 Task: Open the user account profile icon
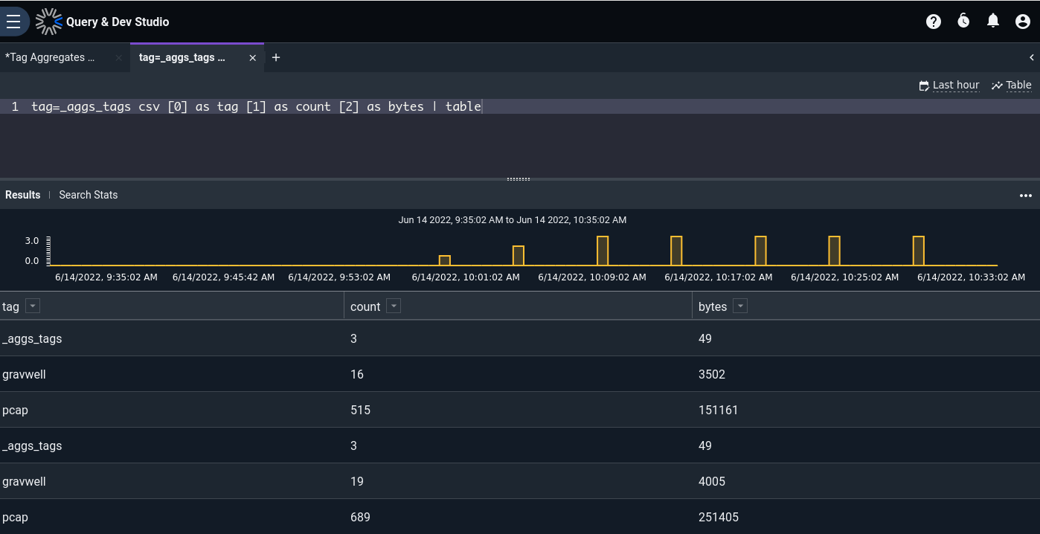tap(1023, 22)
